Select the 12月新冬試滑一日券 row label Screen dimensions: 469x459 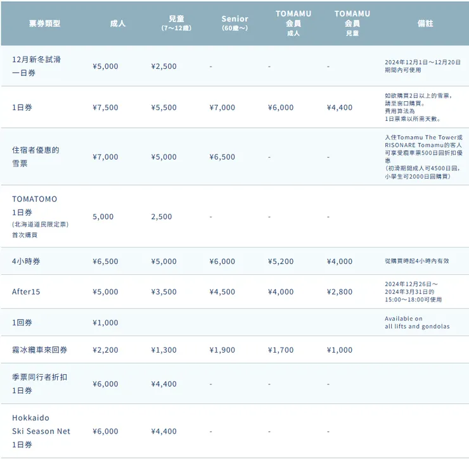(x=36, y=66)
